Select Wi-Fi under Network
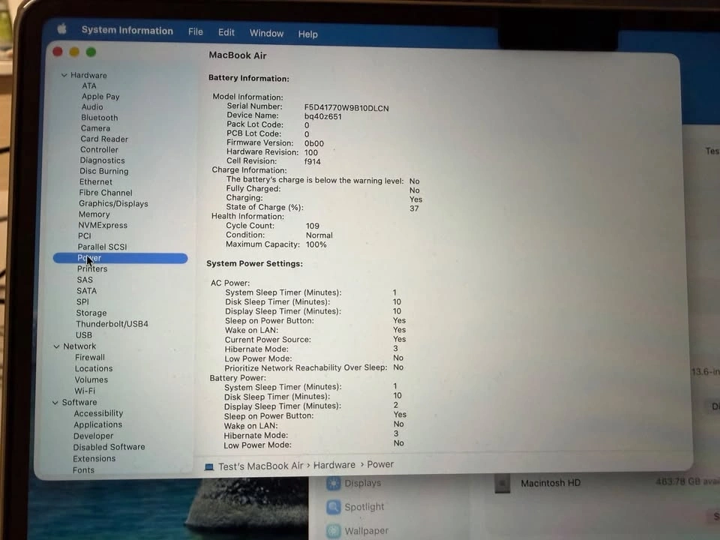The height and width of the screenshot is (540, 720). point(85,391)
